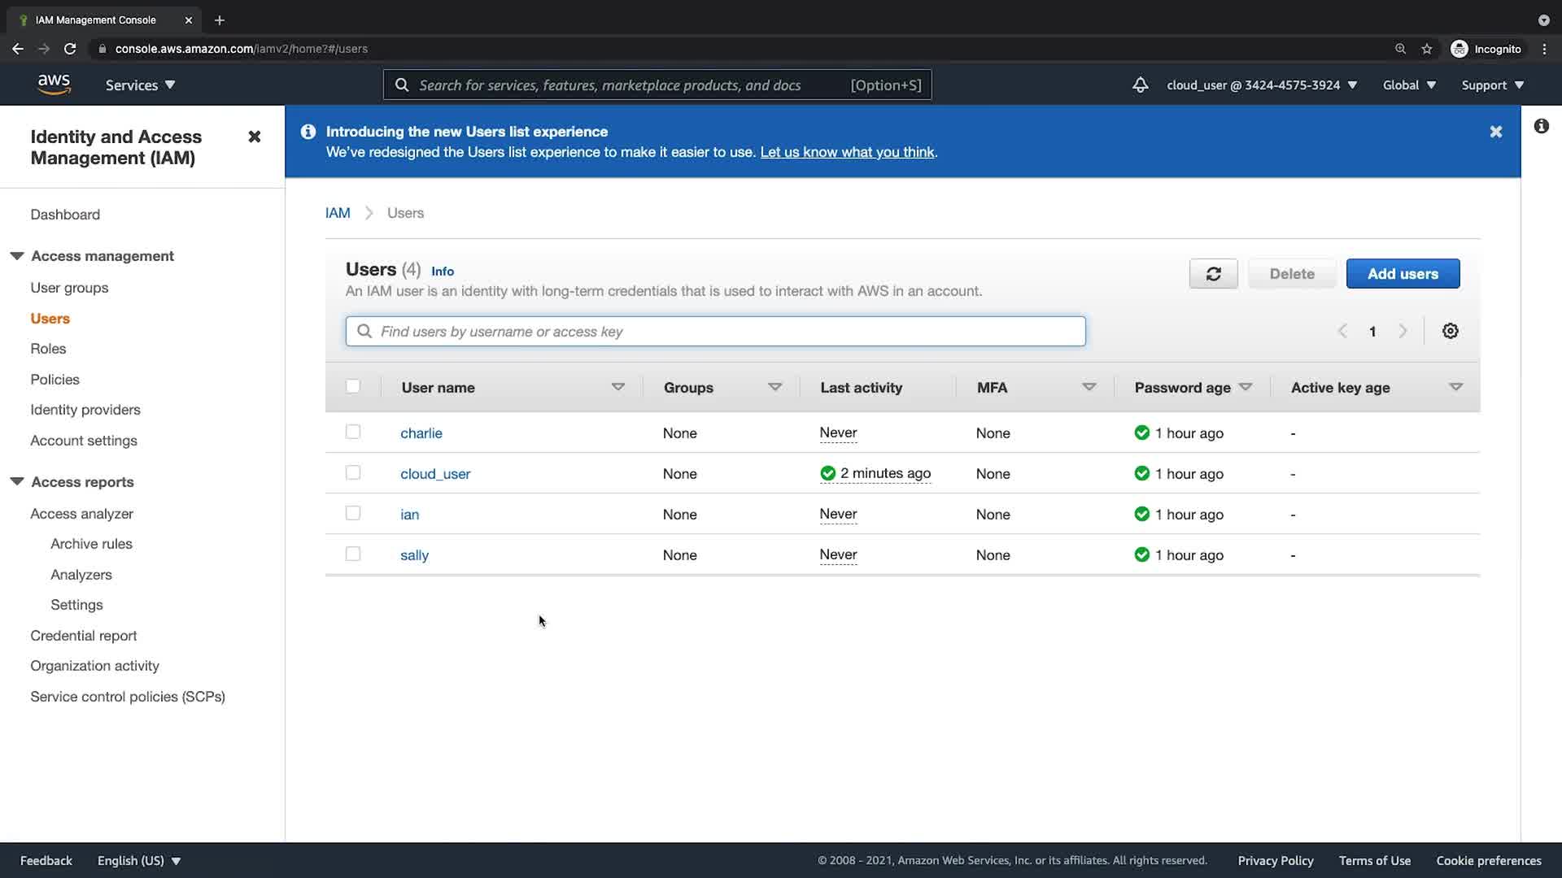
Task: Click the refresh users list icon button
Action: (1213, 274)
